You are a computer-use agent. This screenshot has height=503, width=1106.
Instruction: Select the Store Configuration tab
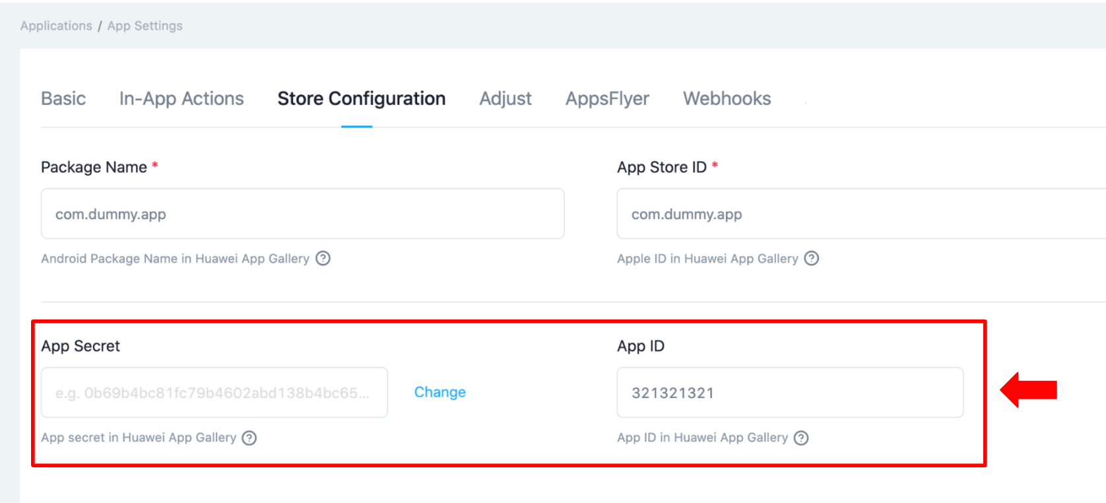click(x=362, y=98)
